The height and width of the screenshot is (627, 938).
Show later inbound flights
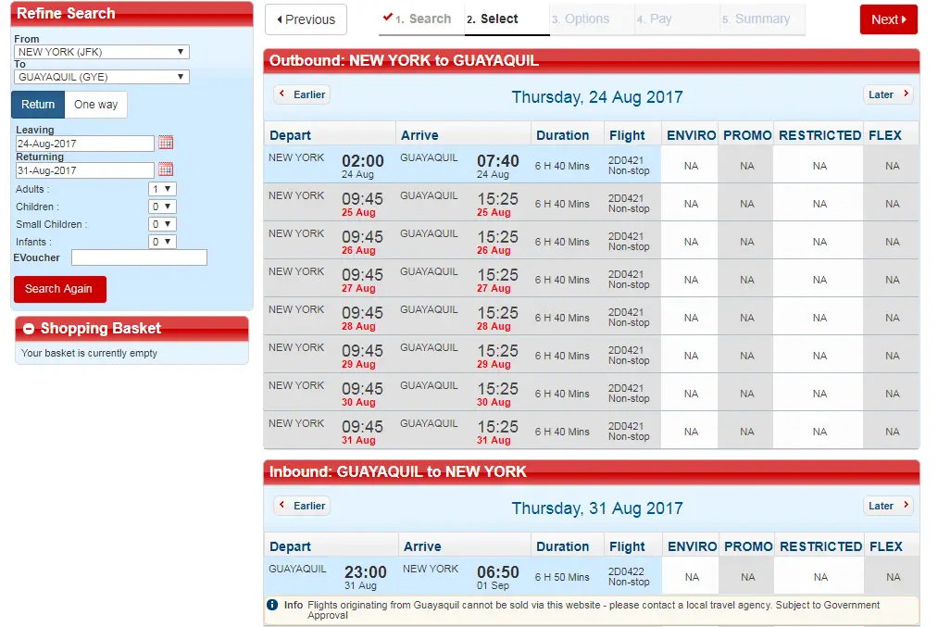(888, 506)
